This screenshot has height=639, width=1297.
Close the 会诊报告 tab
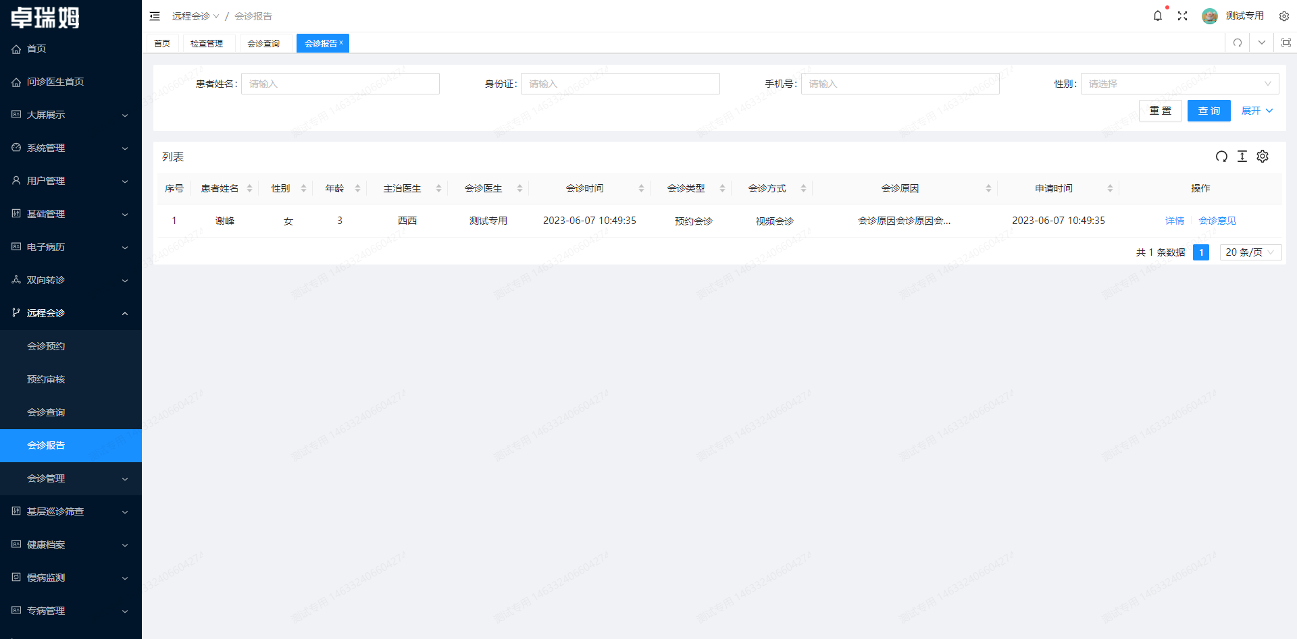point(341,43)
